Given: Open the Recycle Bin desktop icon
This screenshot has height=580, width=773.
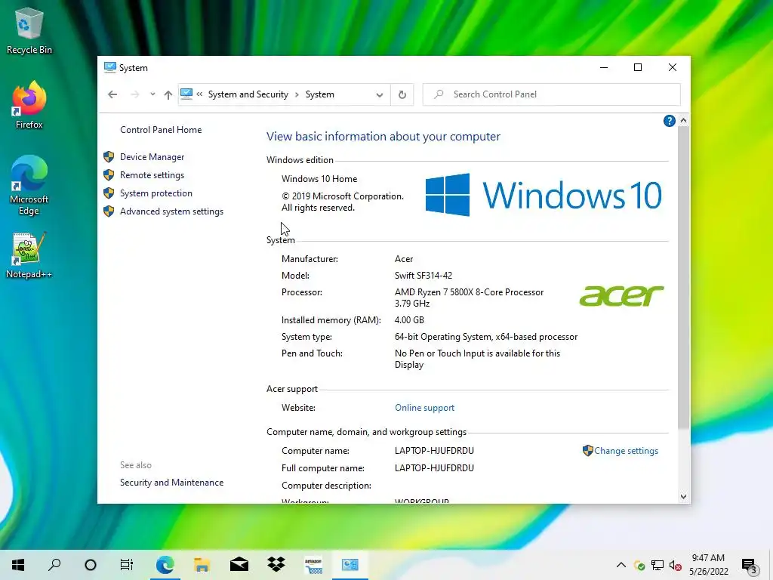Looking at the screenshot, I should (x=29, y=30).
